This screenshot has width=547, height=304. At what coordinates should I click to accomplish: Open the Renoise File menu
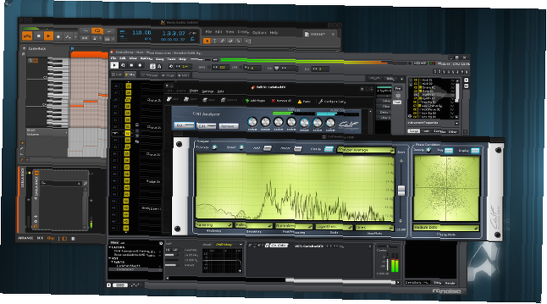(x=113, y=58)
